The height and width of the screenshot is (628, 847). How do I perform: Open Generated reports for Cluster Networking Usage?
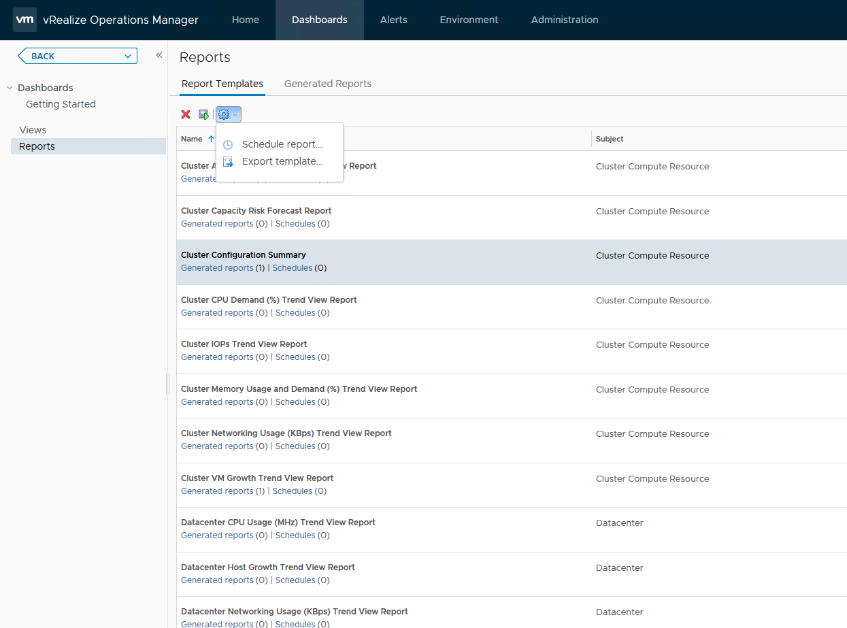(x=217, y=446)
